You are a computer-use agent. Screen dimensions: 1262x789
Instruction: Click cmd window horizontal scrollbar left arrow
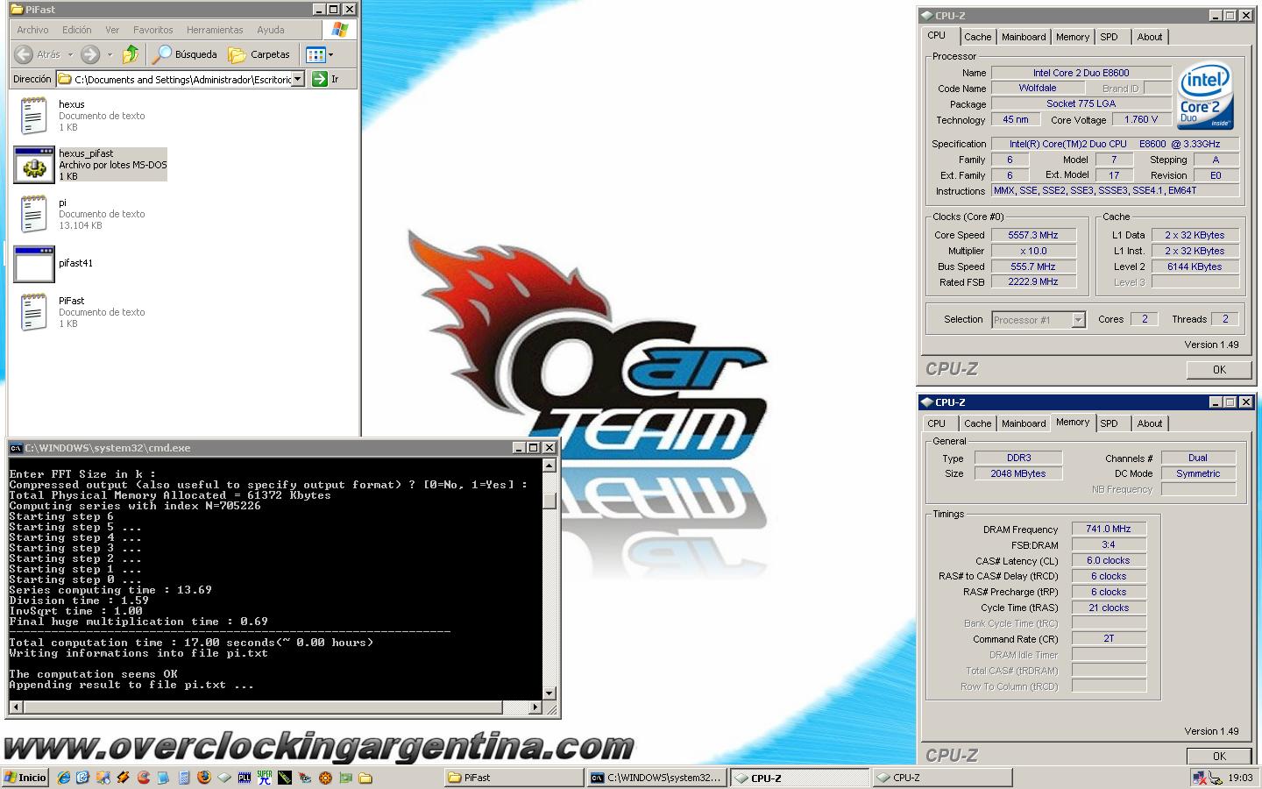pos(15,707)
